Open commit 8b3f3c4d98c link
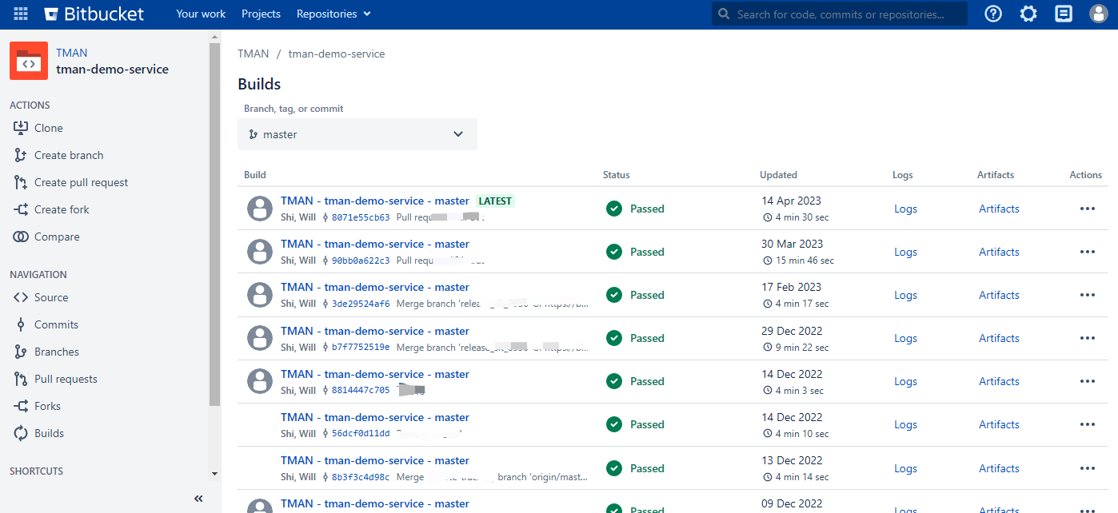This screenshot has height=513, width=1118. coord(361,477)
